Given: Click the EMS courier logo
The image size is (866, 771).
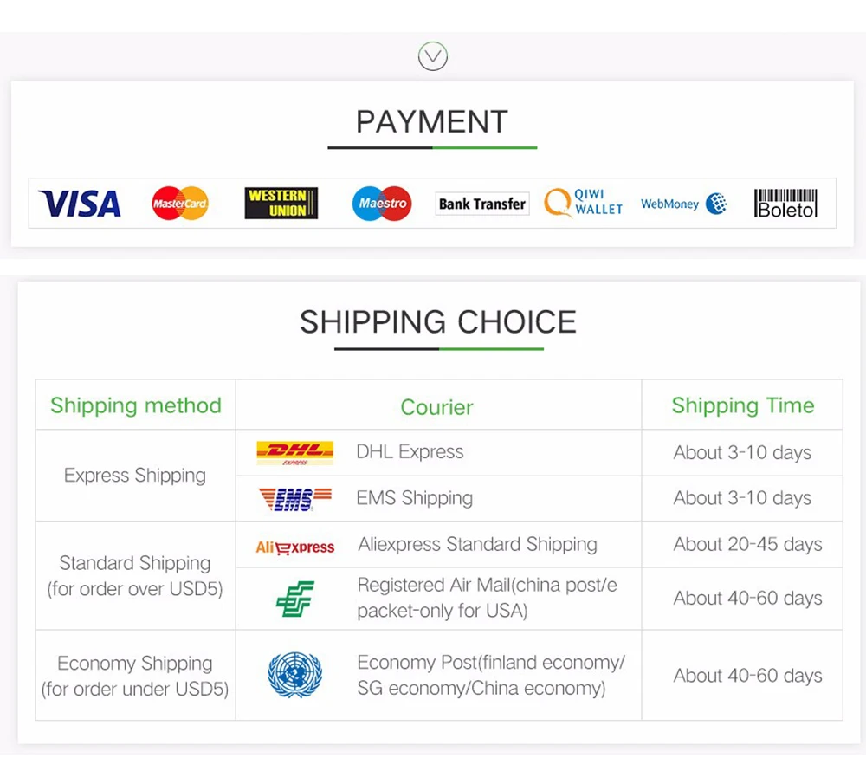Looking at the screenshot, I should pyautogui.click(x=295, y=499).
